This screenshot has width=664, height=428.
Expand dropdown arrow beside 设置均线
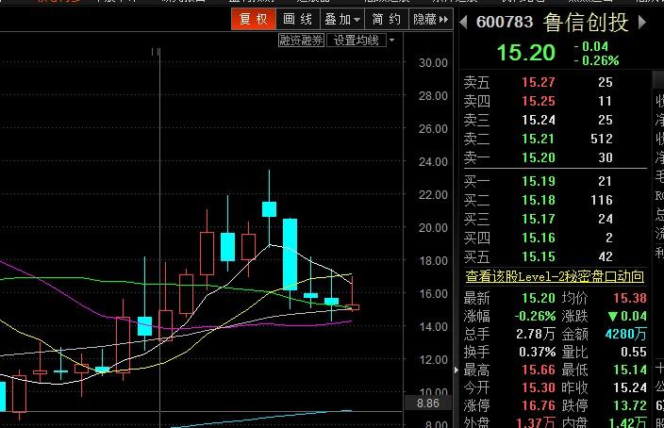pos(391,41)
